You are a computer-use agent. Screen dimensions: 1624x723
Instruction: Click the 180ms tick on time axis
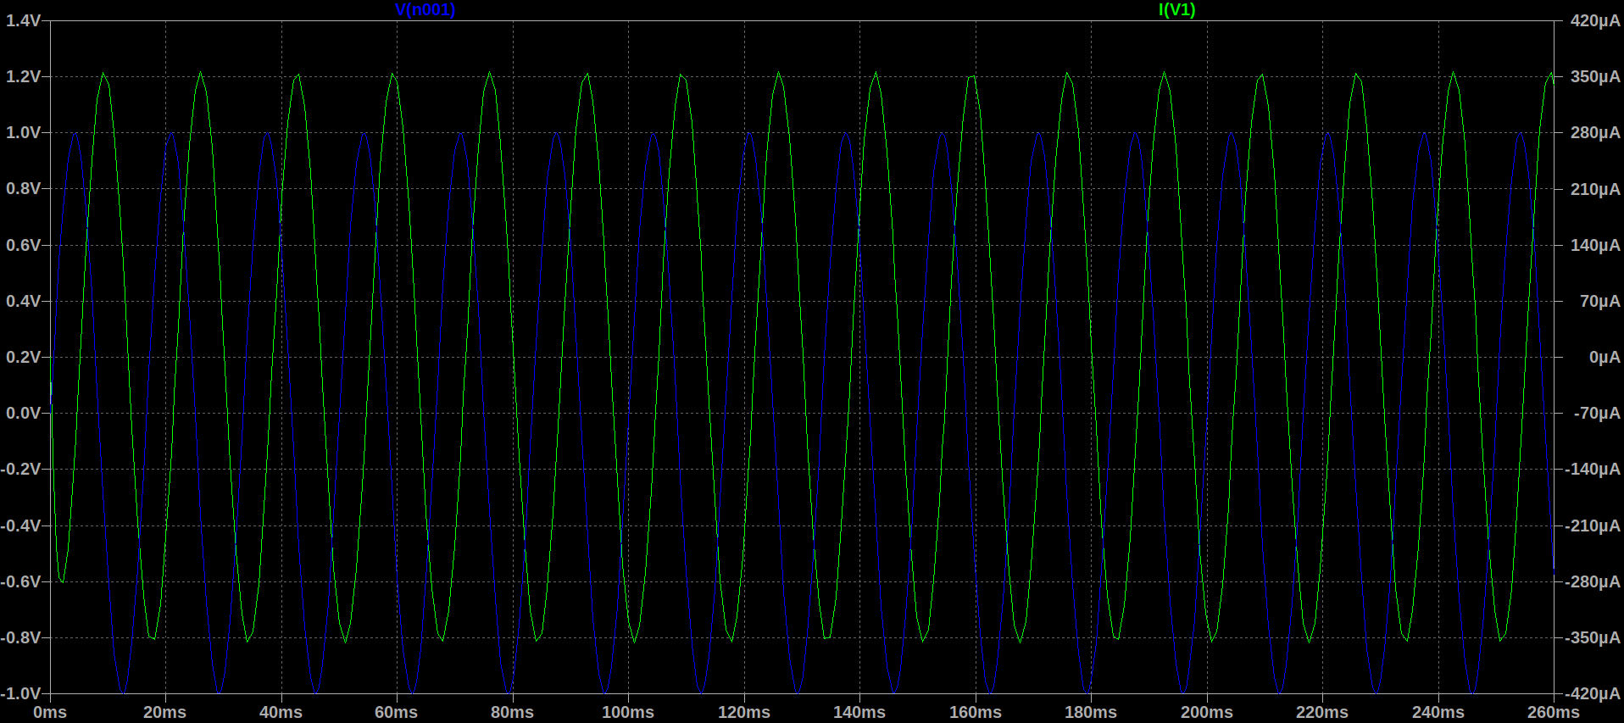click(1091, 712)
